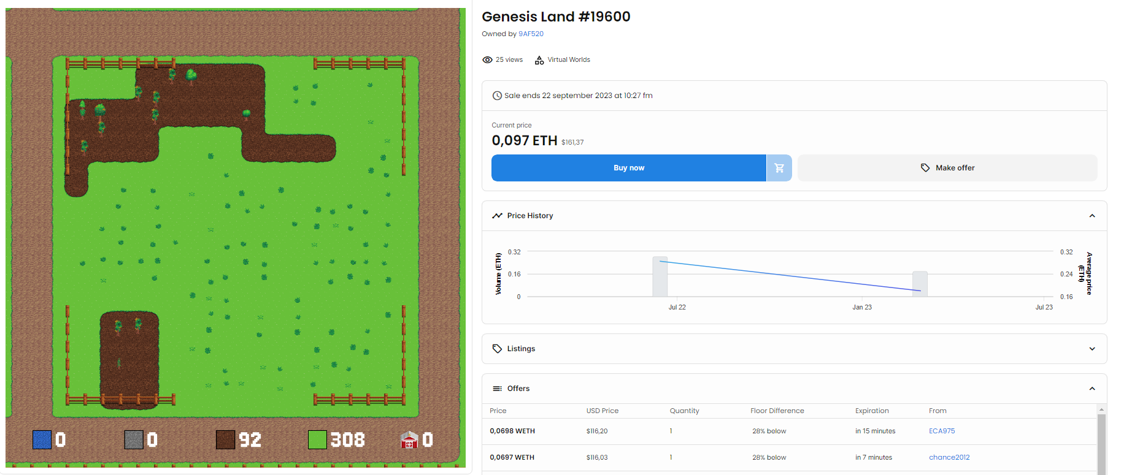Screen dimensions: 1132x475
Task: Click the green grass tile swatch
Action: [x=317, y=439]
